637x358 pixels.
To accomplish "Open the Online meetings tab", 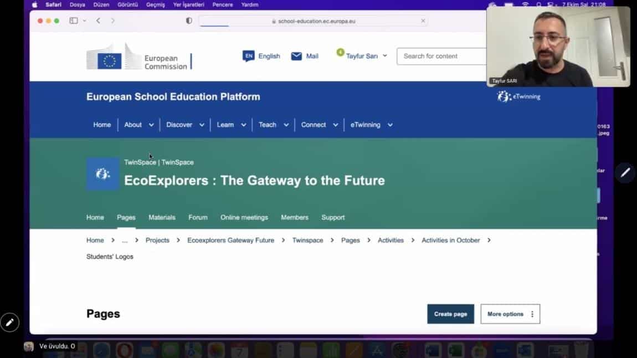I will pos(244,217).
